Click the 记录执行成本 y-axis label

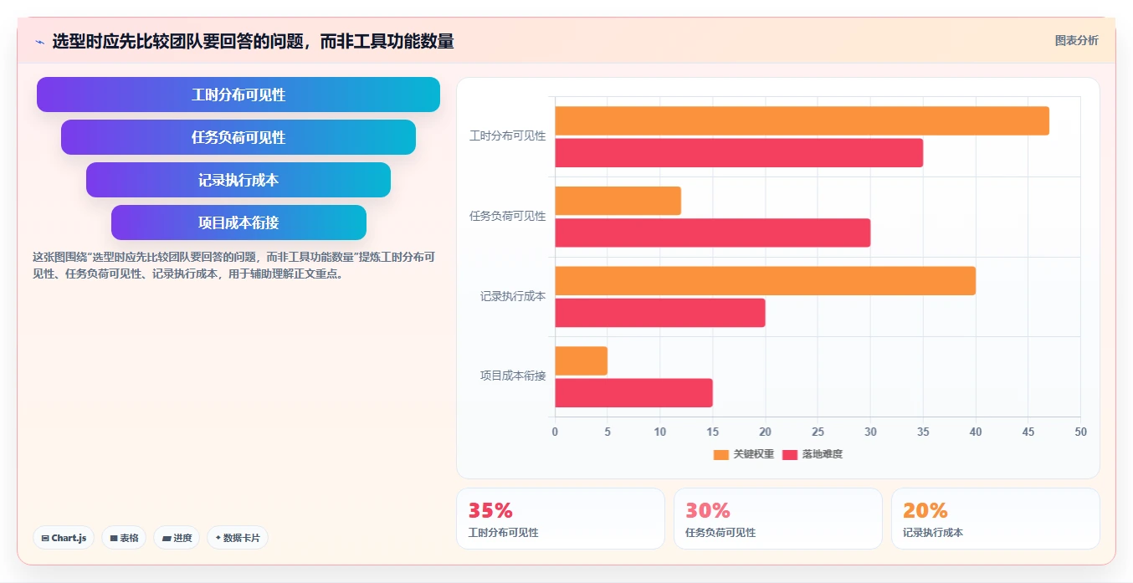[513, 296]
